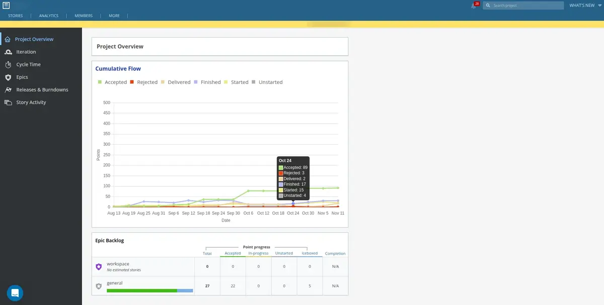The width and height of the screenshot is (604, 305).
Task: Expand the MORE navigation menu
Action: pos(114,16)
